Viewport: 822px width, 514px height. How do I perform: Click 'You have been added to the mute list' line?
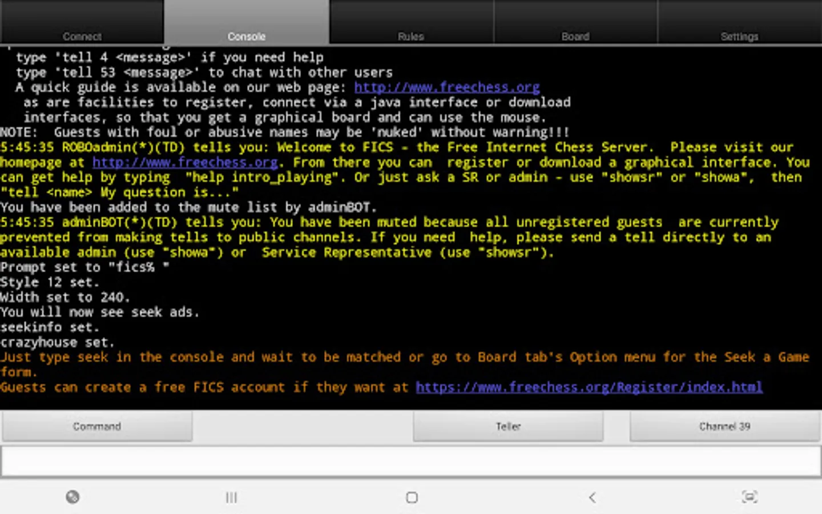pos(188,207)
